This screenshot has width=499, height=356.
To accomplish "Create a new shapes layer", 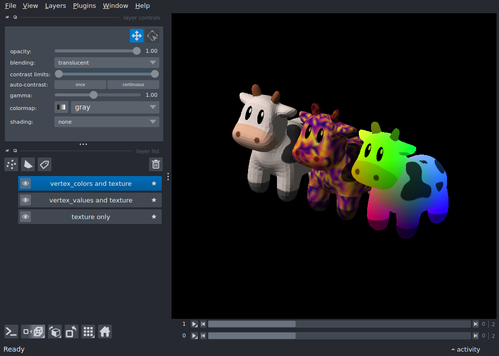I will 28,164.
